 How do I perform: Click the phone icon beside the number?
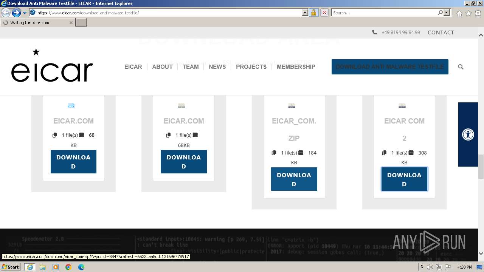click(x=374, y=32)
